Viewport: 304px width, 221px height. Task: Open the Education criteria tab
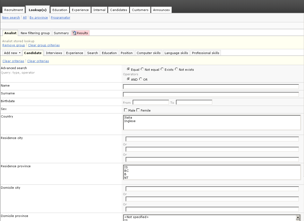tap(109, 53)
